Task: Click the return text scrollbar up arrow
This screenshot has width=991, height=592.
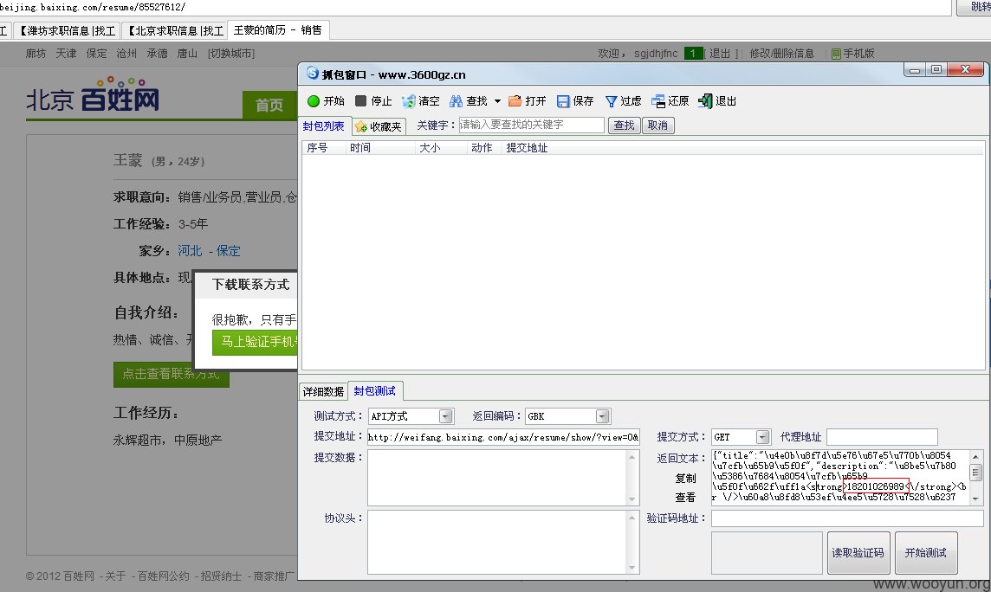Action: coord(975,456)
